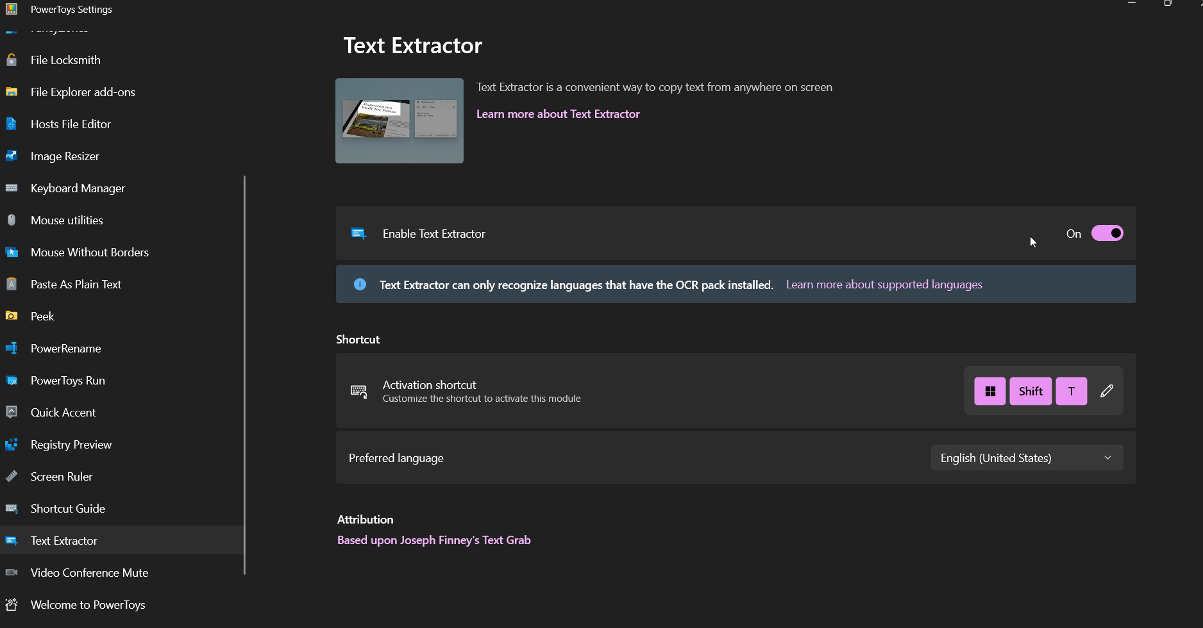Click the Peek icon in sidebar

click(12, 317)
